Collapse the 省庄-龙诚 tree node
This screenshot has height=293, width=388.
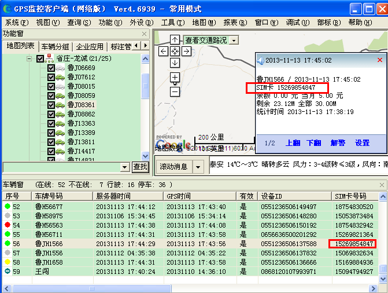(x=28, y=59)
